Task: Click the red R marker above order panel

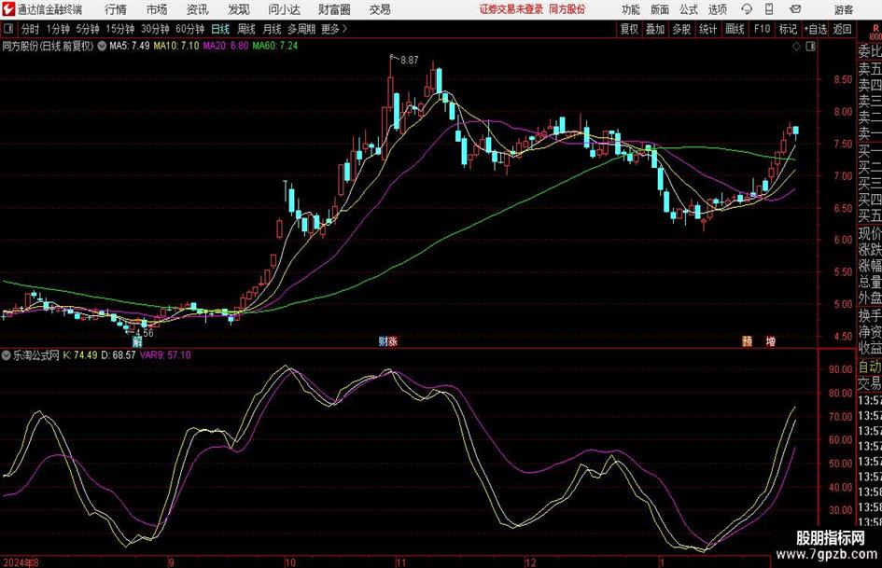Action: [x=875, y=29]
